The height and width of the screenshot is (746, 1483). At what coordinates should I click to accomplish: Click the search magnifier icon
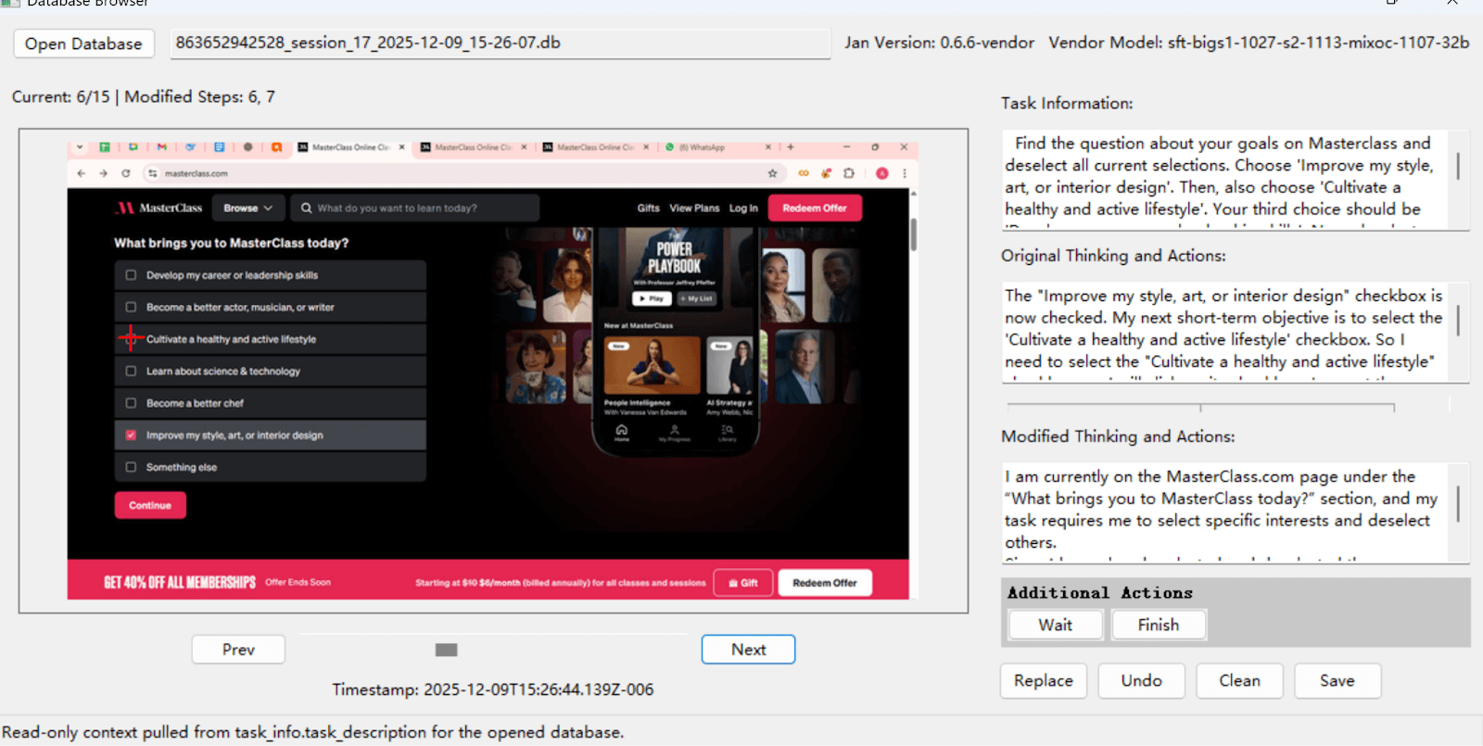pos(306,209)
